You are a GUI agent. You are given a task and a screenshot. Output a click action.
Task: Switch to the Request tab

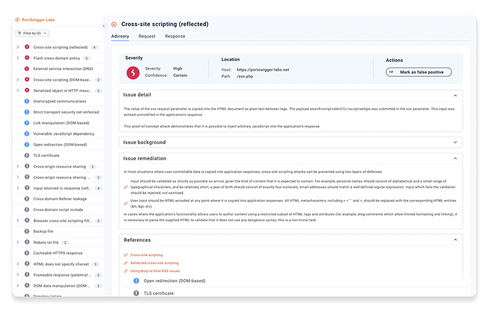click(147, 36)
